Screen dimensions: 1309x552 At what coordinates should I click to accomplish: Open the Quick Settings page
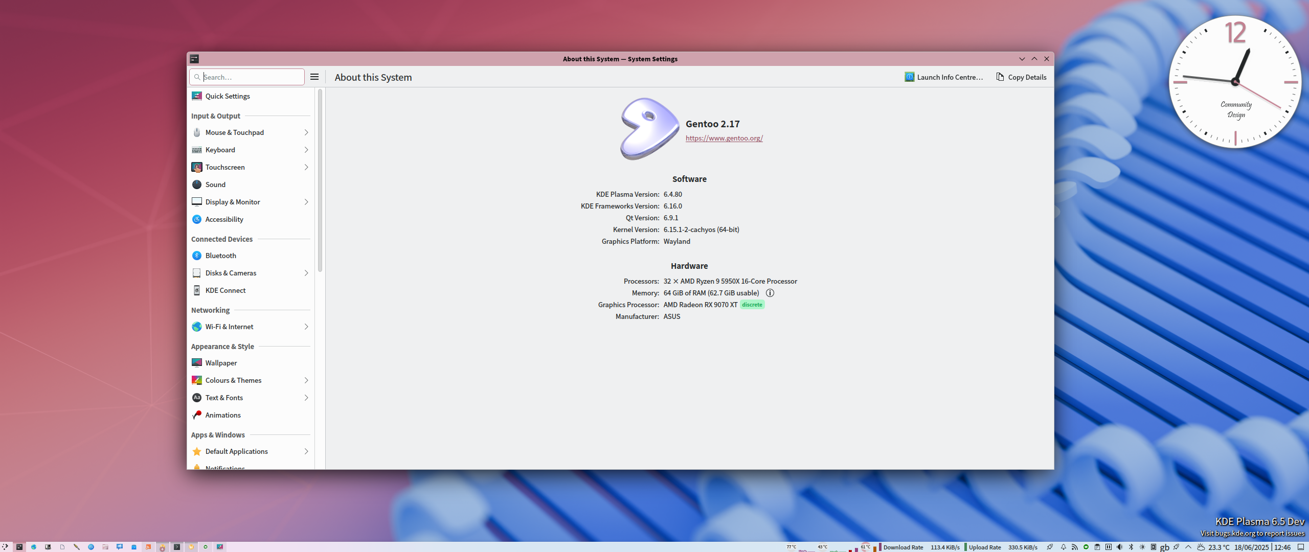(251, 96)
